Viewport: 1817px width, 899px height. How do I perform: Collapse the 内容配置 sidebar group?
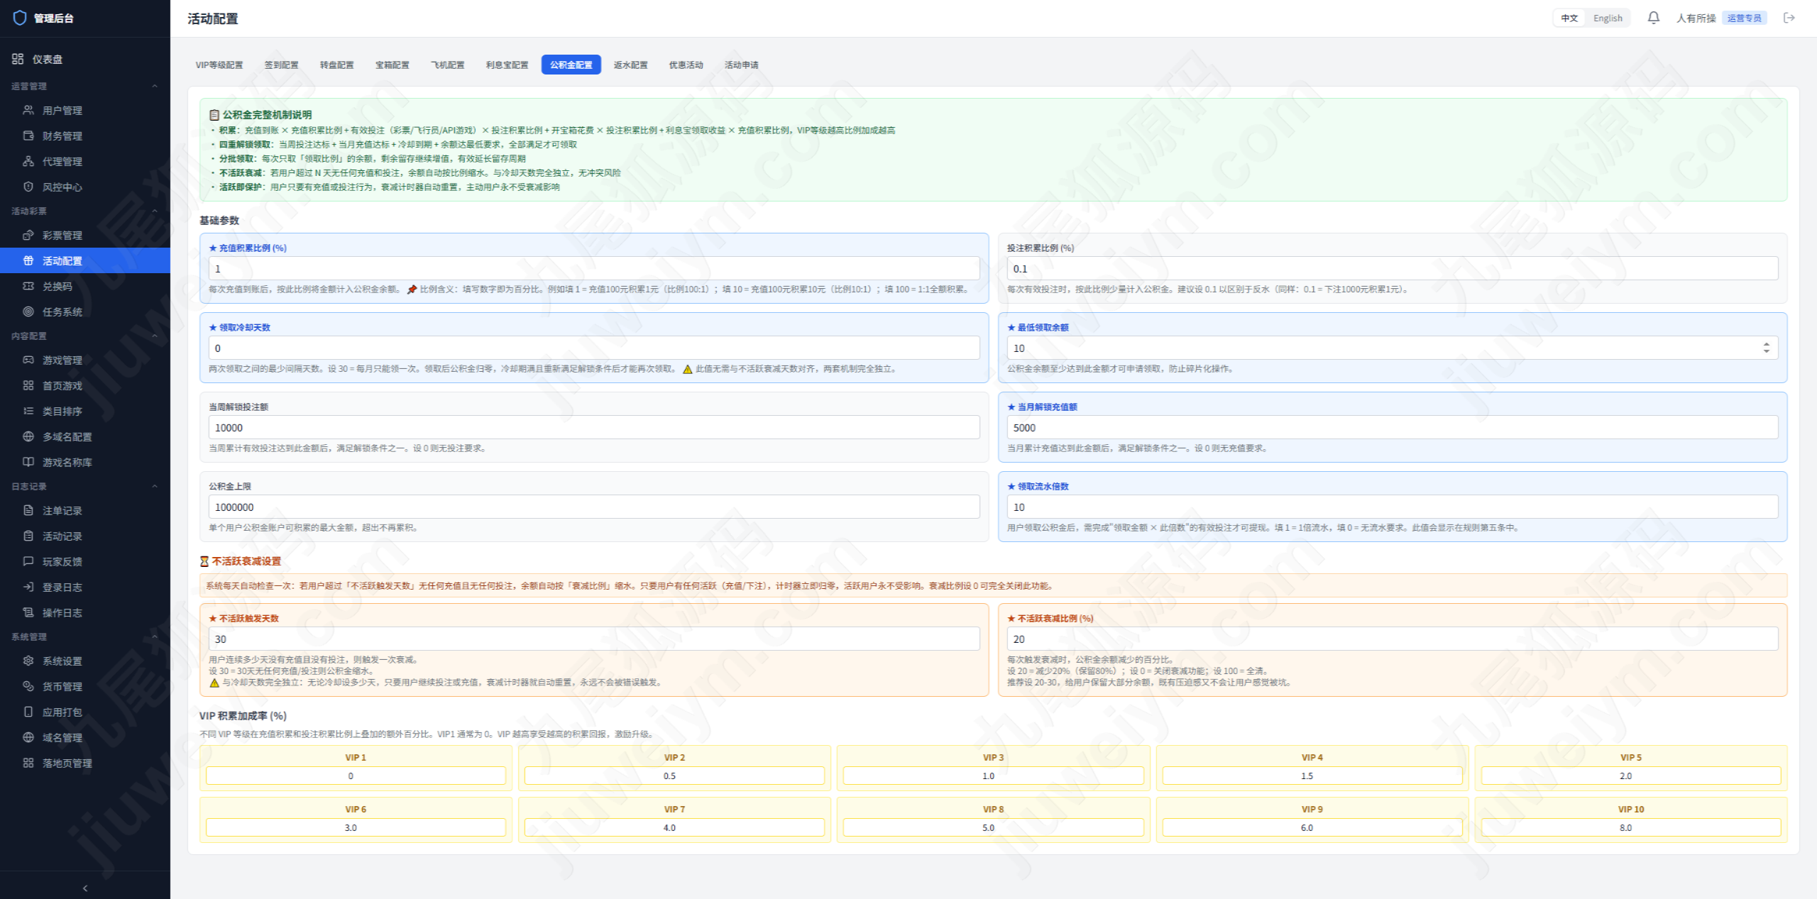pos(155,336)
